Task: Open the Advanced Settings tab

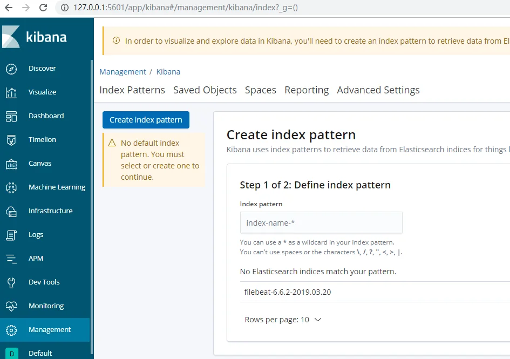Action: pyautogui.click(x=378, y=90)
